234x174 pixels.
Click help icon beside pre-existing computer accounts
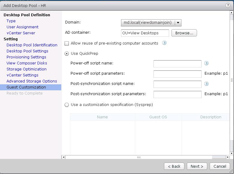(x=164, y=43)
